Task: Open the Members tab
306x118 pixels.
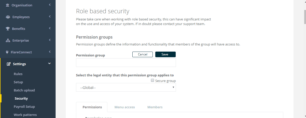Action: tap(155, 107)
